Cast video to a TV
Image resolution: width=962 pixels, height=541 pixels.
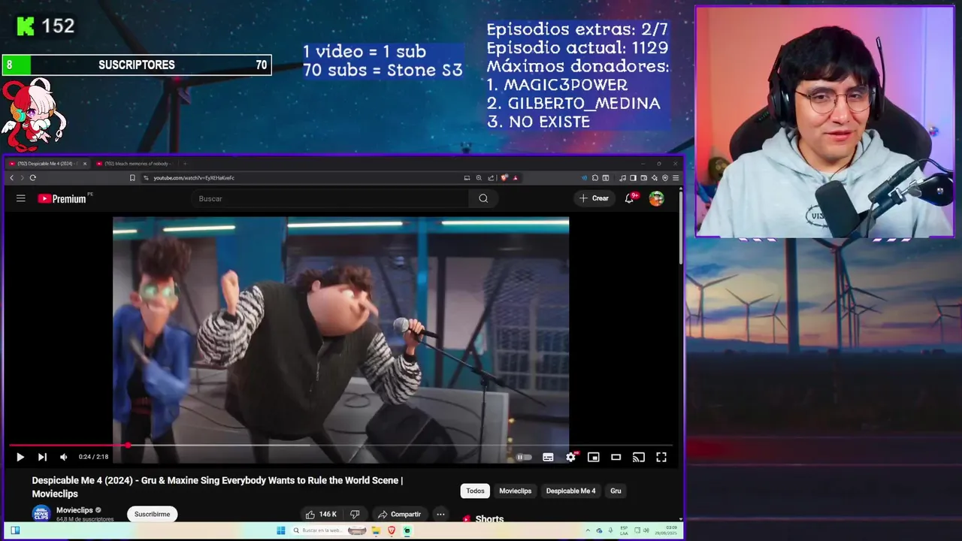coord(638,457)
